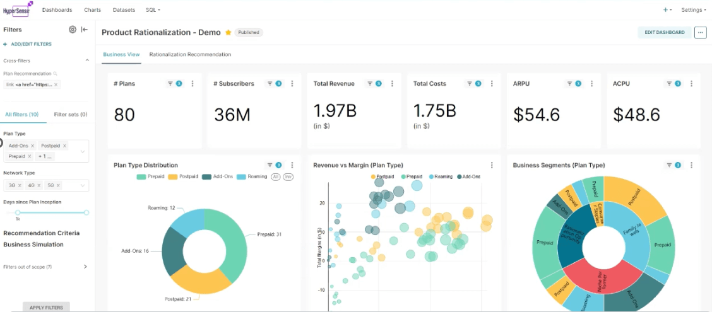Viewport: 712px width, 312px height.
Task: Switch to Rationalization Recommendation tab
Action: click(x=190, y=55)
